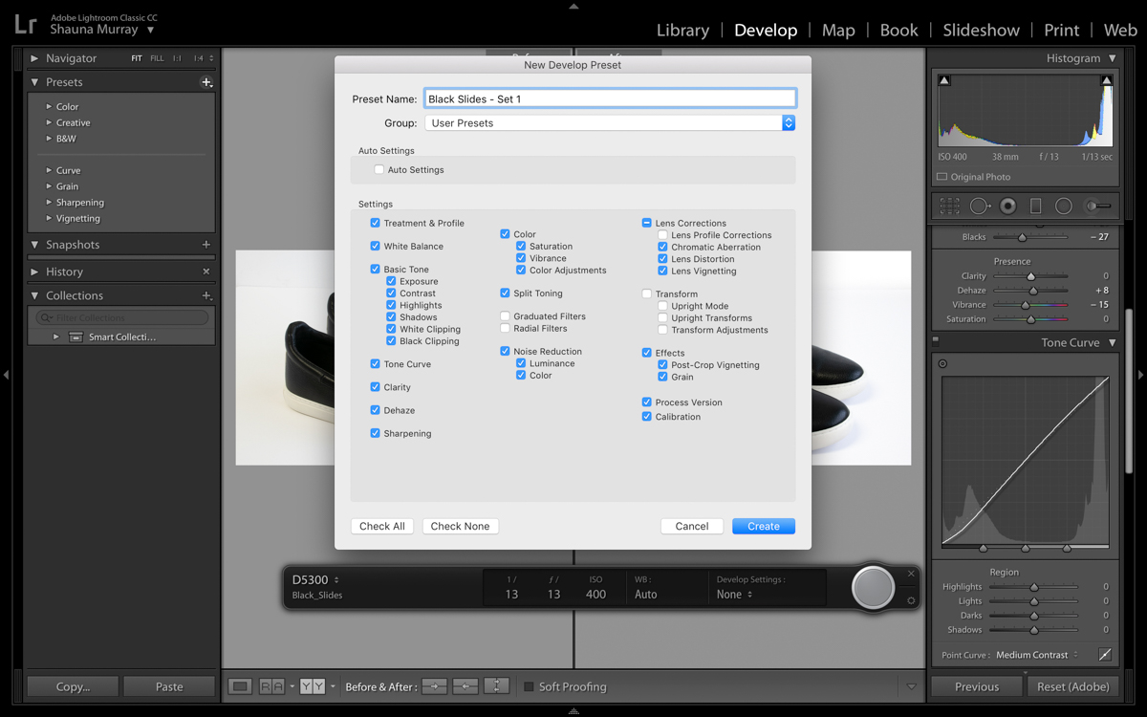This screenshot has width=1147, height=717.
Task: Open the Group dropdown for User Presets
Action: coord(788,123)
